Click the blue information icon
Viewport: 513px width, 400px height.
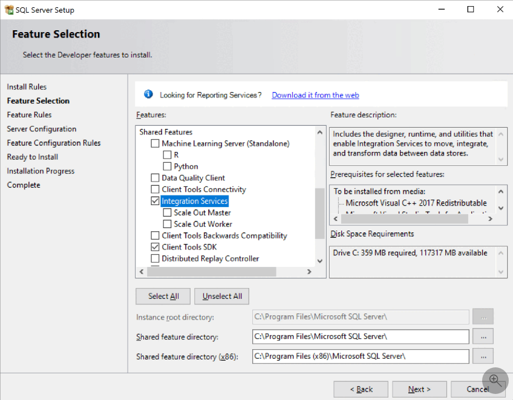tap(148, 94)
